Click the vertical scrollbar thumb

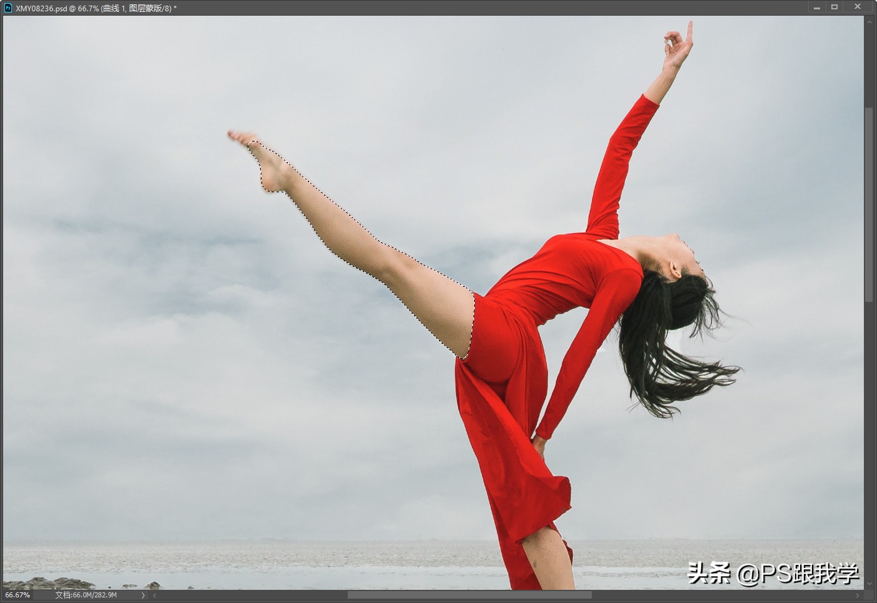coord(869,204)
